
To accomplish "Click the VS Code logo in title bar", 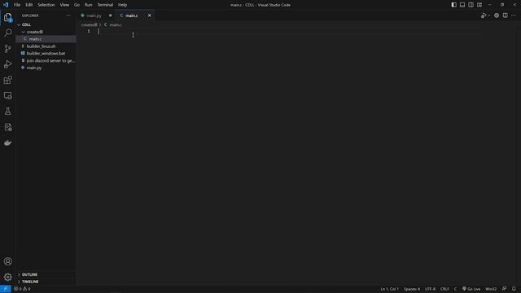I will point(6,5).
